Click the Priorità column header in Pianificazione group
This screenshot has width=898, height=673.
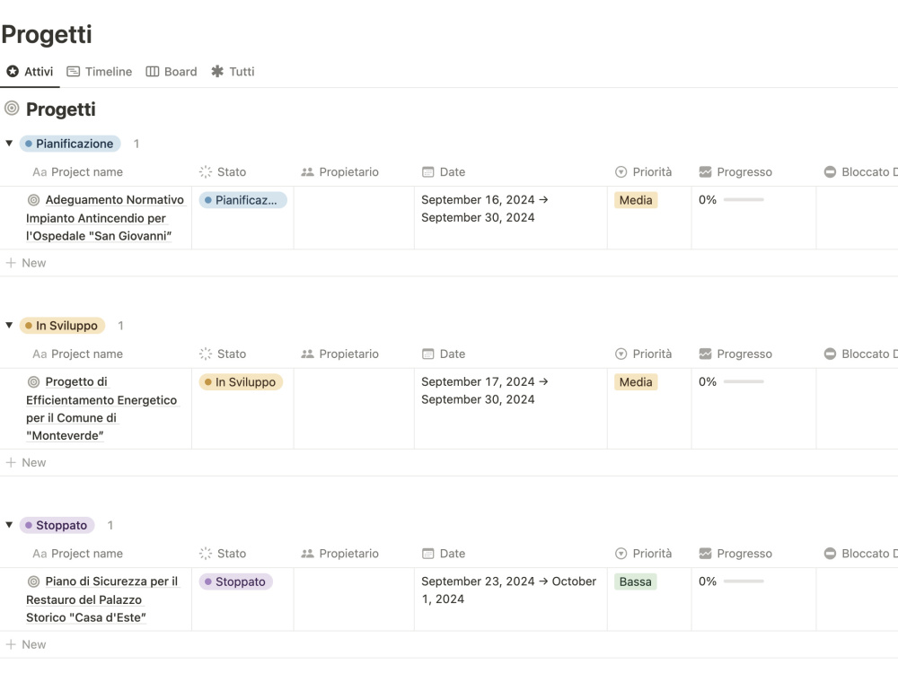(643, 171)
